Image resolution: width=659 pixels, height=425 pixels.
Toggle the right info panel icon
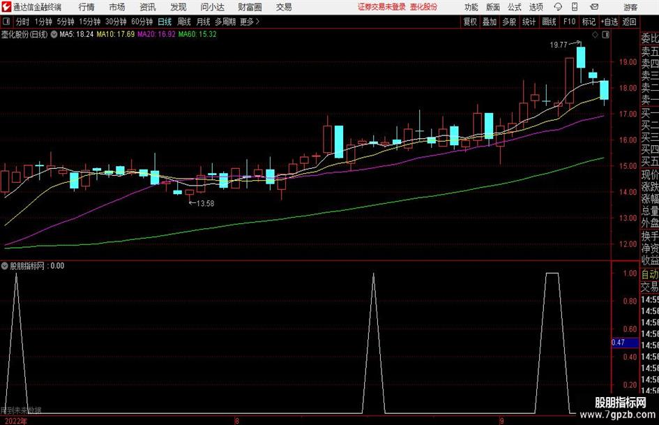(605, 35)
